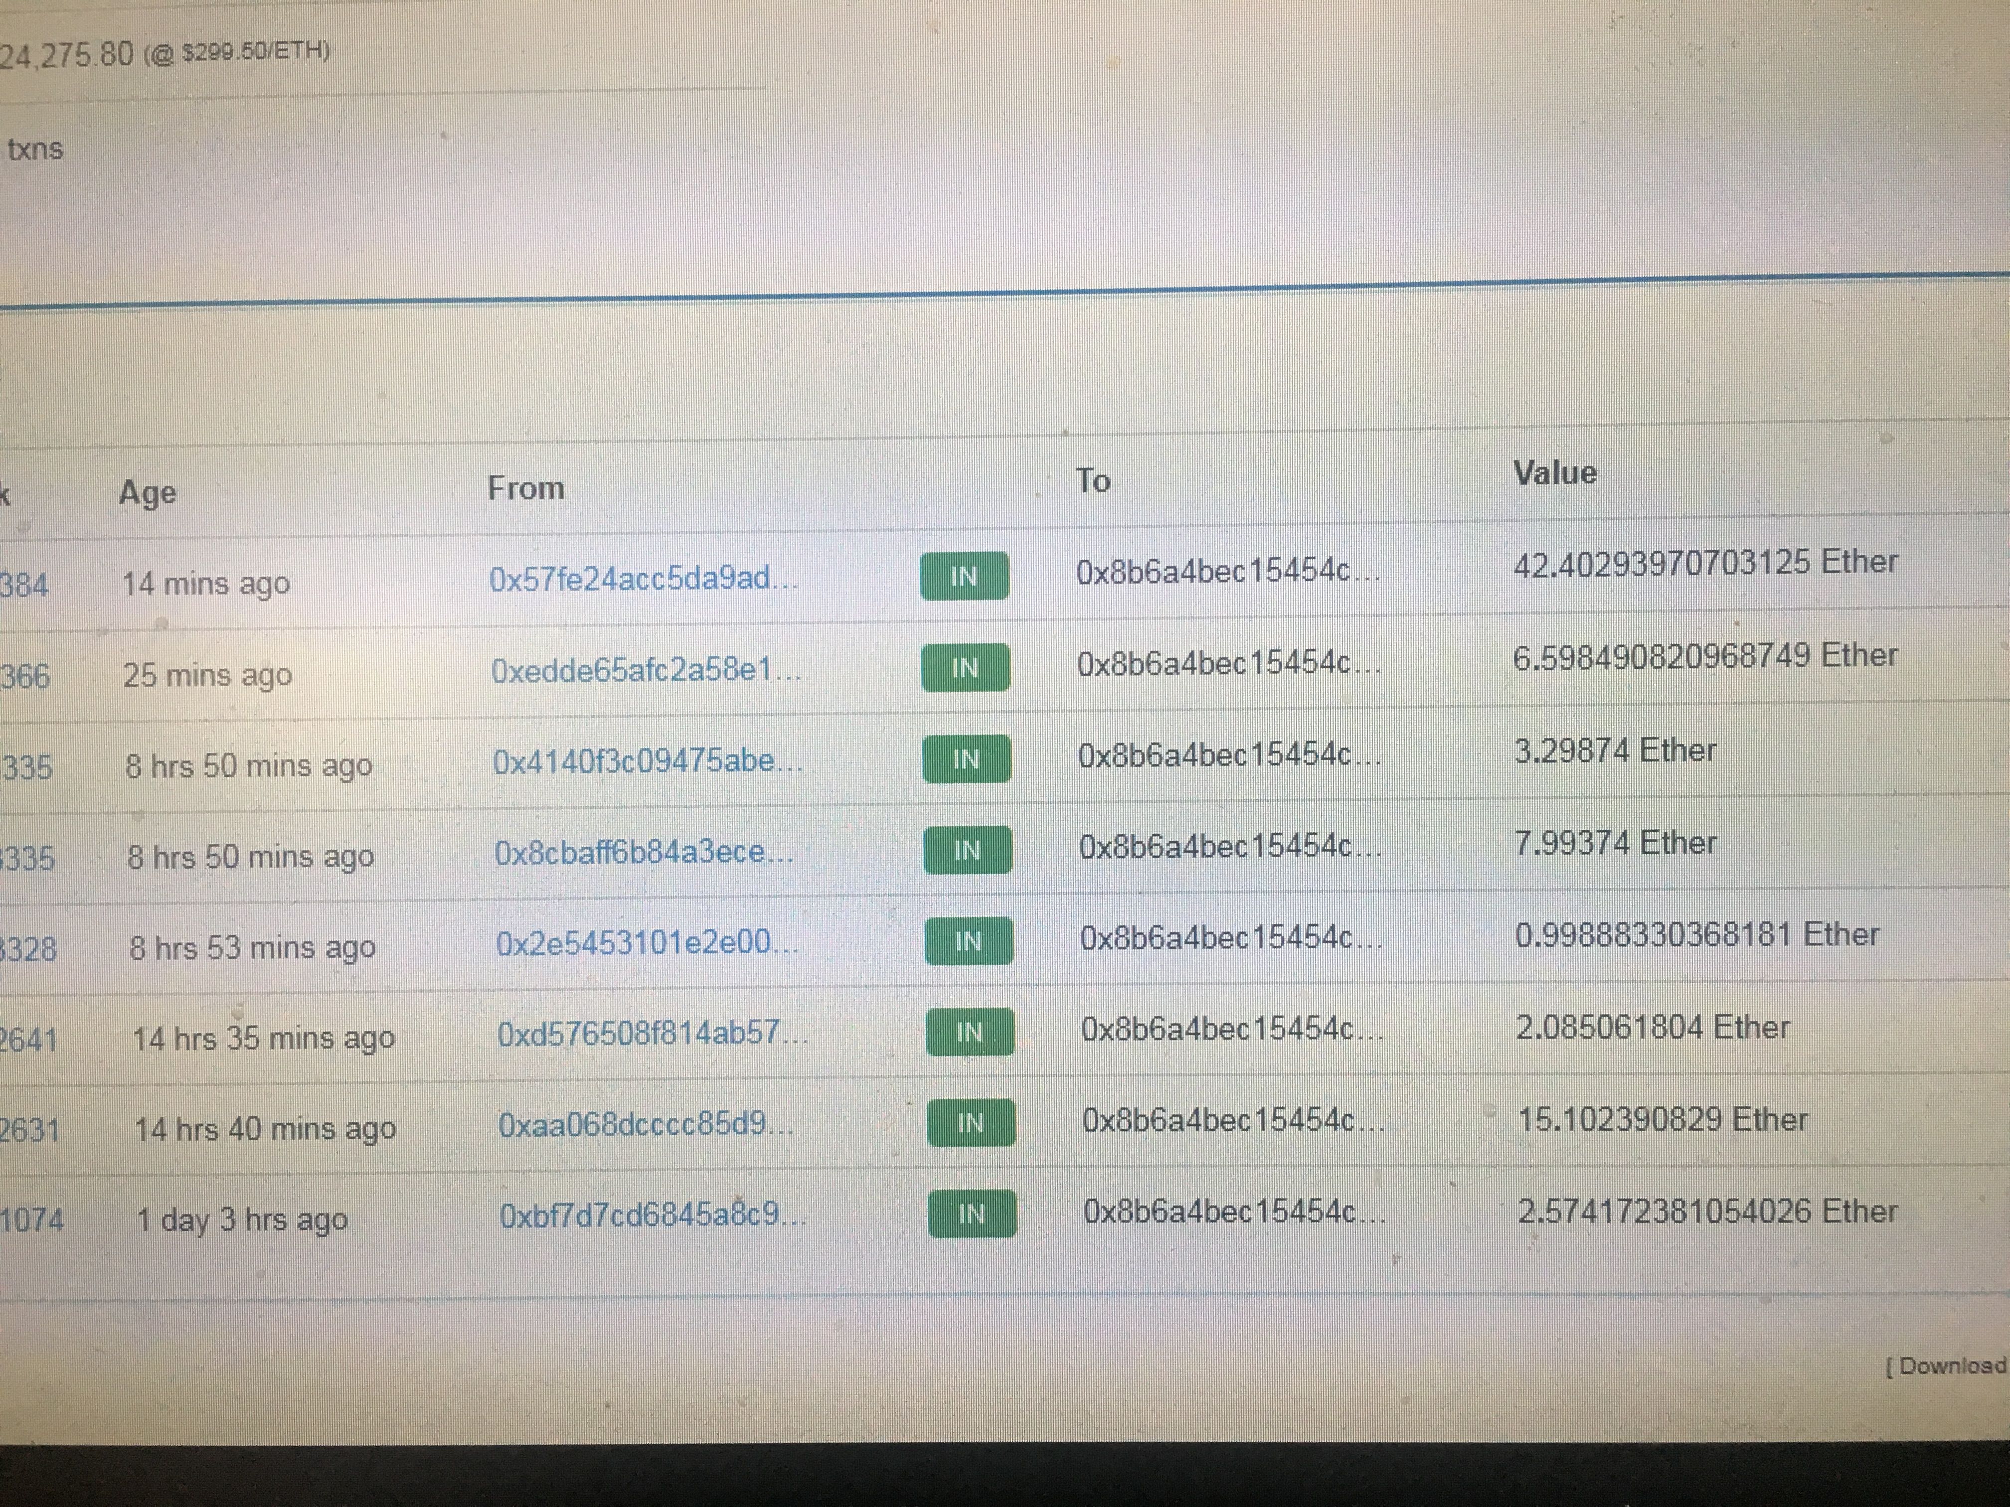Click the 2.57417238105​4026 Ether value
This screenshot has height=1507, width=2010.
(1708, 1212)
